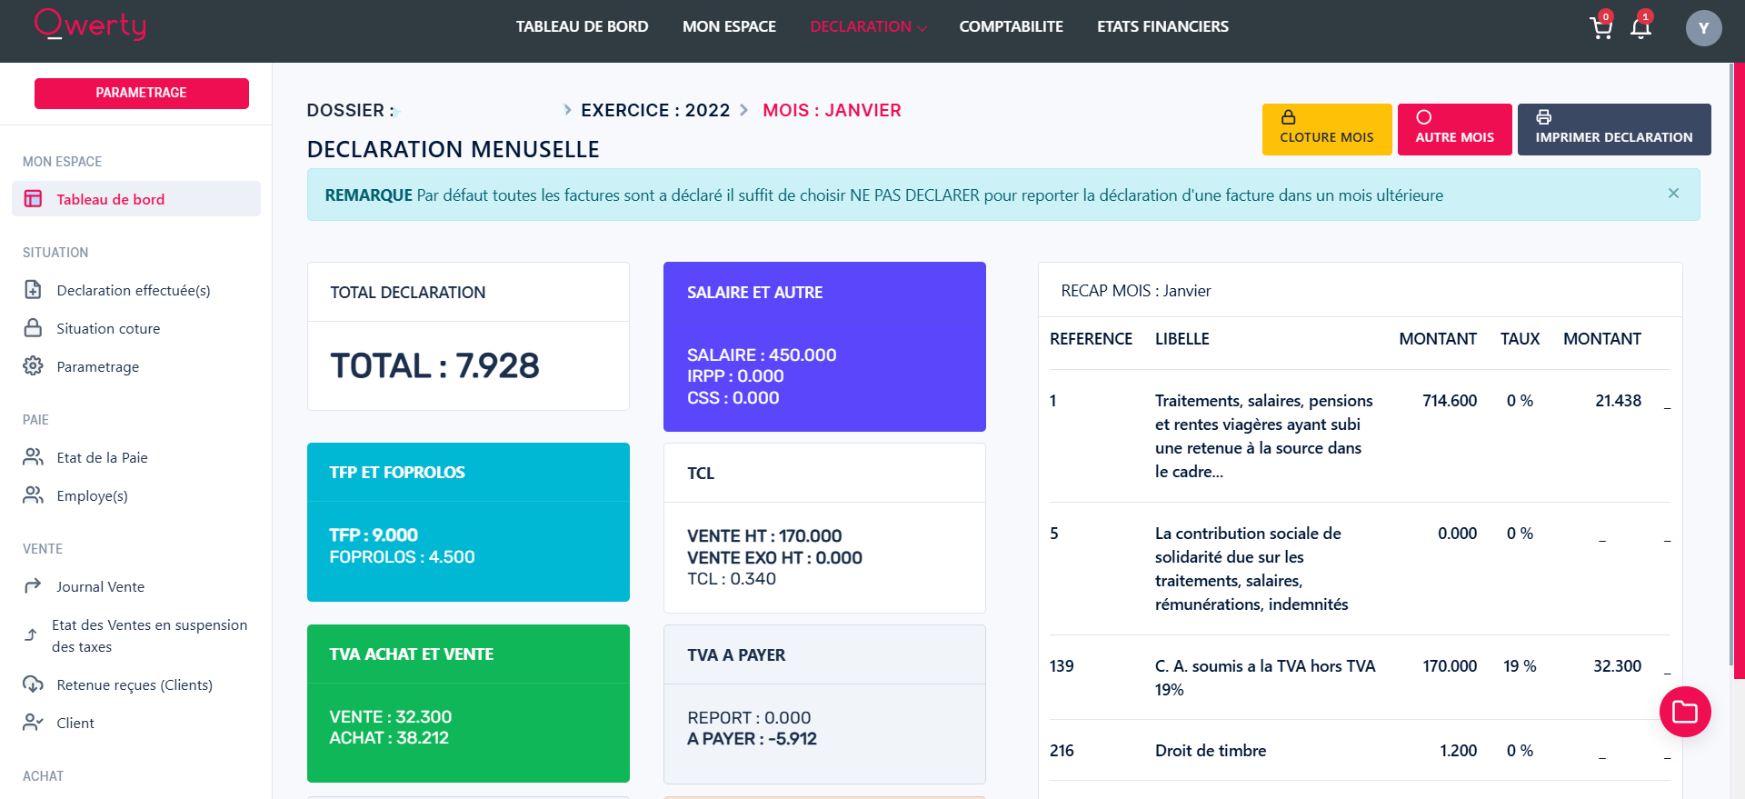Open COMPTABILITE menu item
The width and height of the screenshot is (1745, 799).
[x=1011, y=26]
